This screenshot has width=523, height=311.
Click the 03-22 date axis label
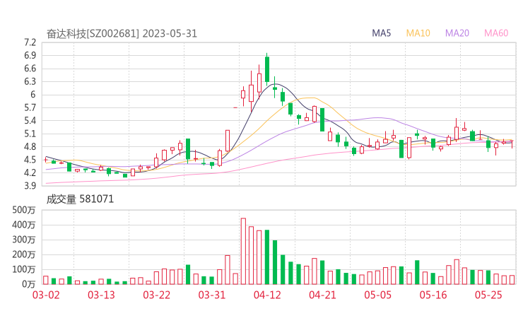156,295
